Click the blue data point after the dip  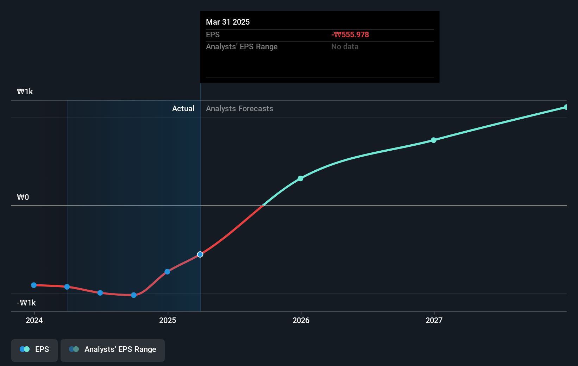(x=168, y=271)
